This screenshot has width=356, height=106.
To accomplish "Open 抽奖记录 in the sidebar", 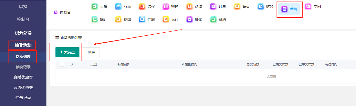I will 23,67.
